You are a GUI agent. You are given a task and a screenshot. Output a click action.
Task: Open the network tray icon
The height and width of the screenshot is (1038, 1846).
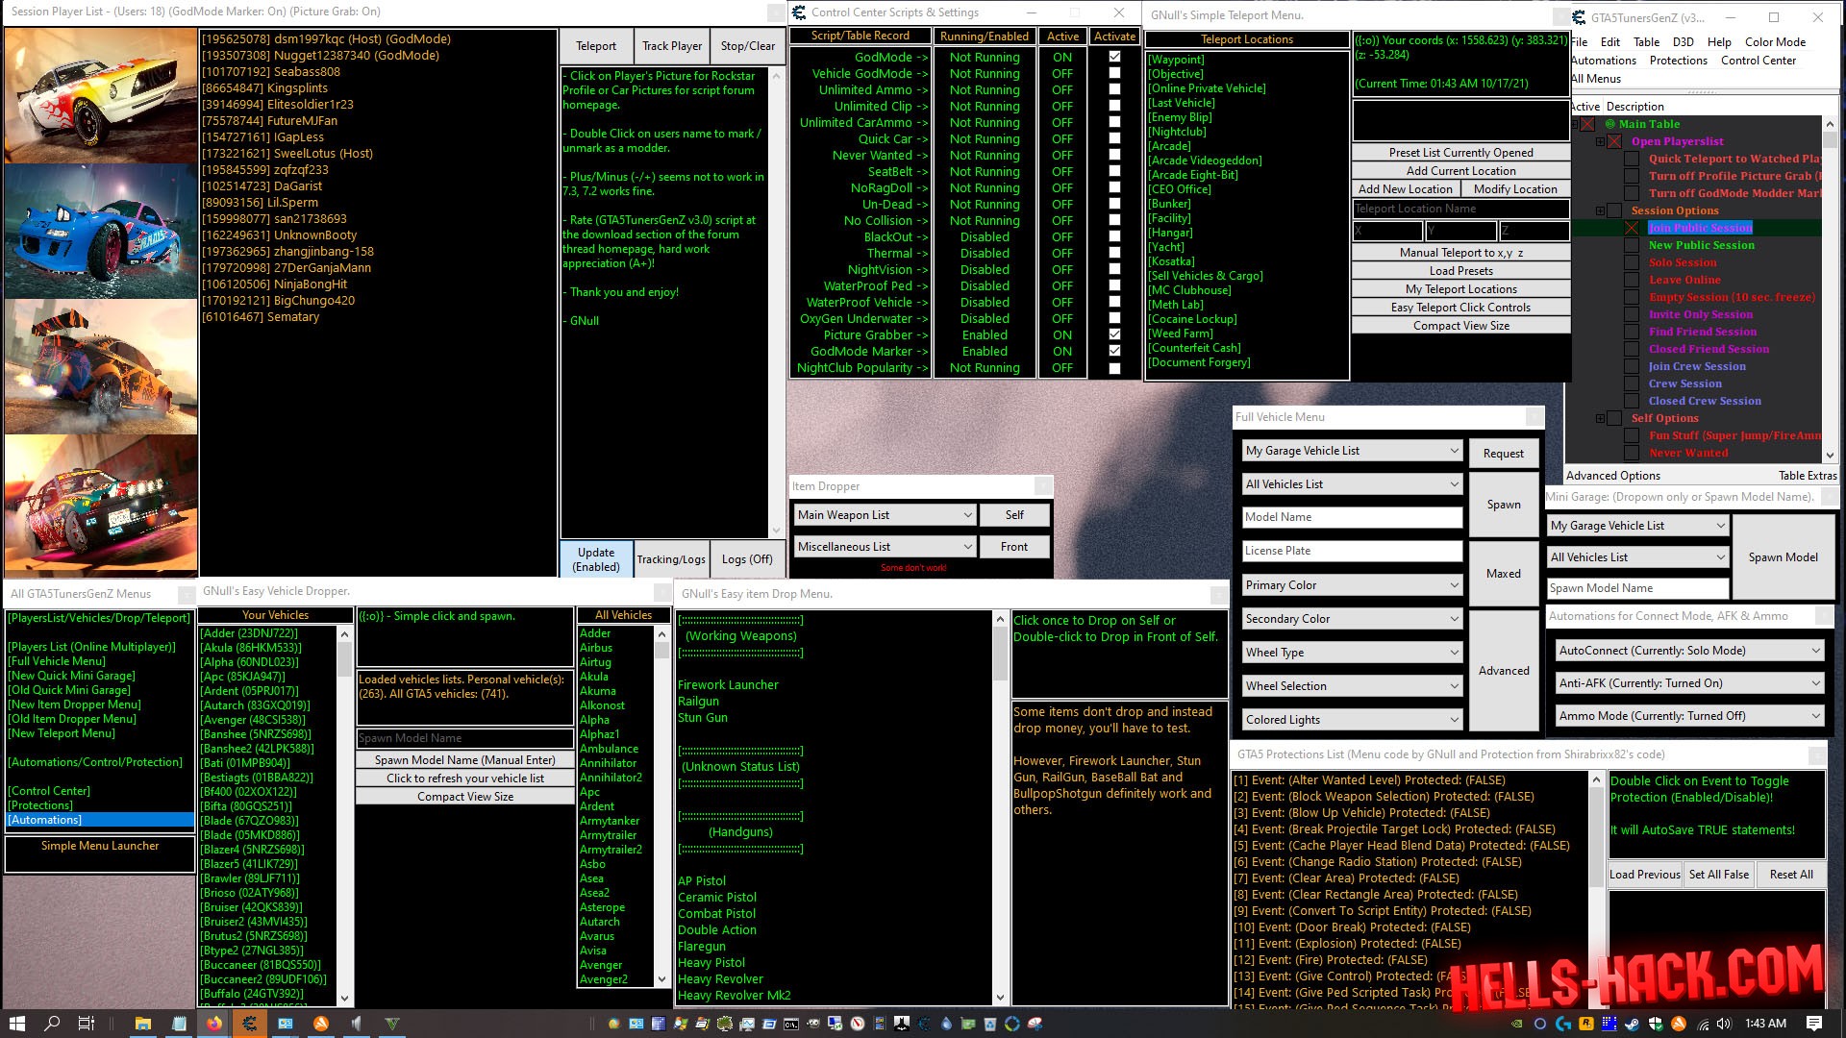[1703, 1024]
